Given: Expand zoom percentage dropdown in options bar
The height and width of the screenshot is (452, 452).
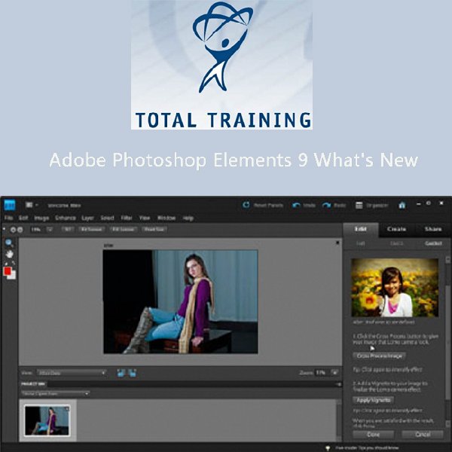Looking at the screenshot, I should pos(50,230).
